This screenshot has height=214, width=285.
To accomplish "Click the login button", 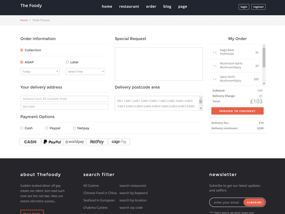I will [x=244, y=7].
